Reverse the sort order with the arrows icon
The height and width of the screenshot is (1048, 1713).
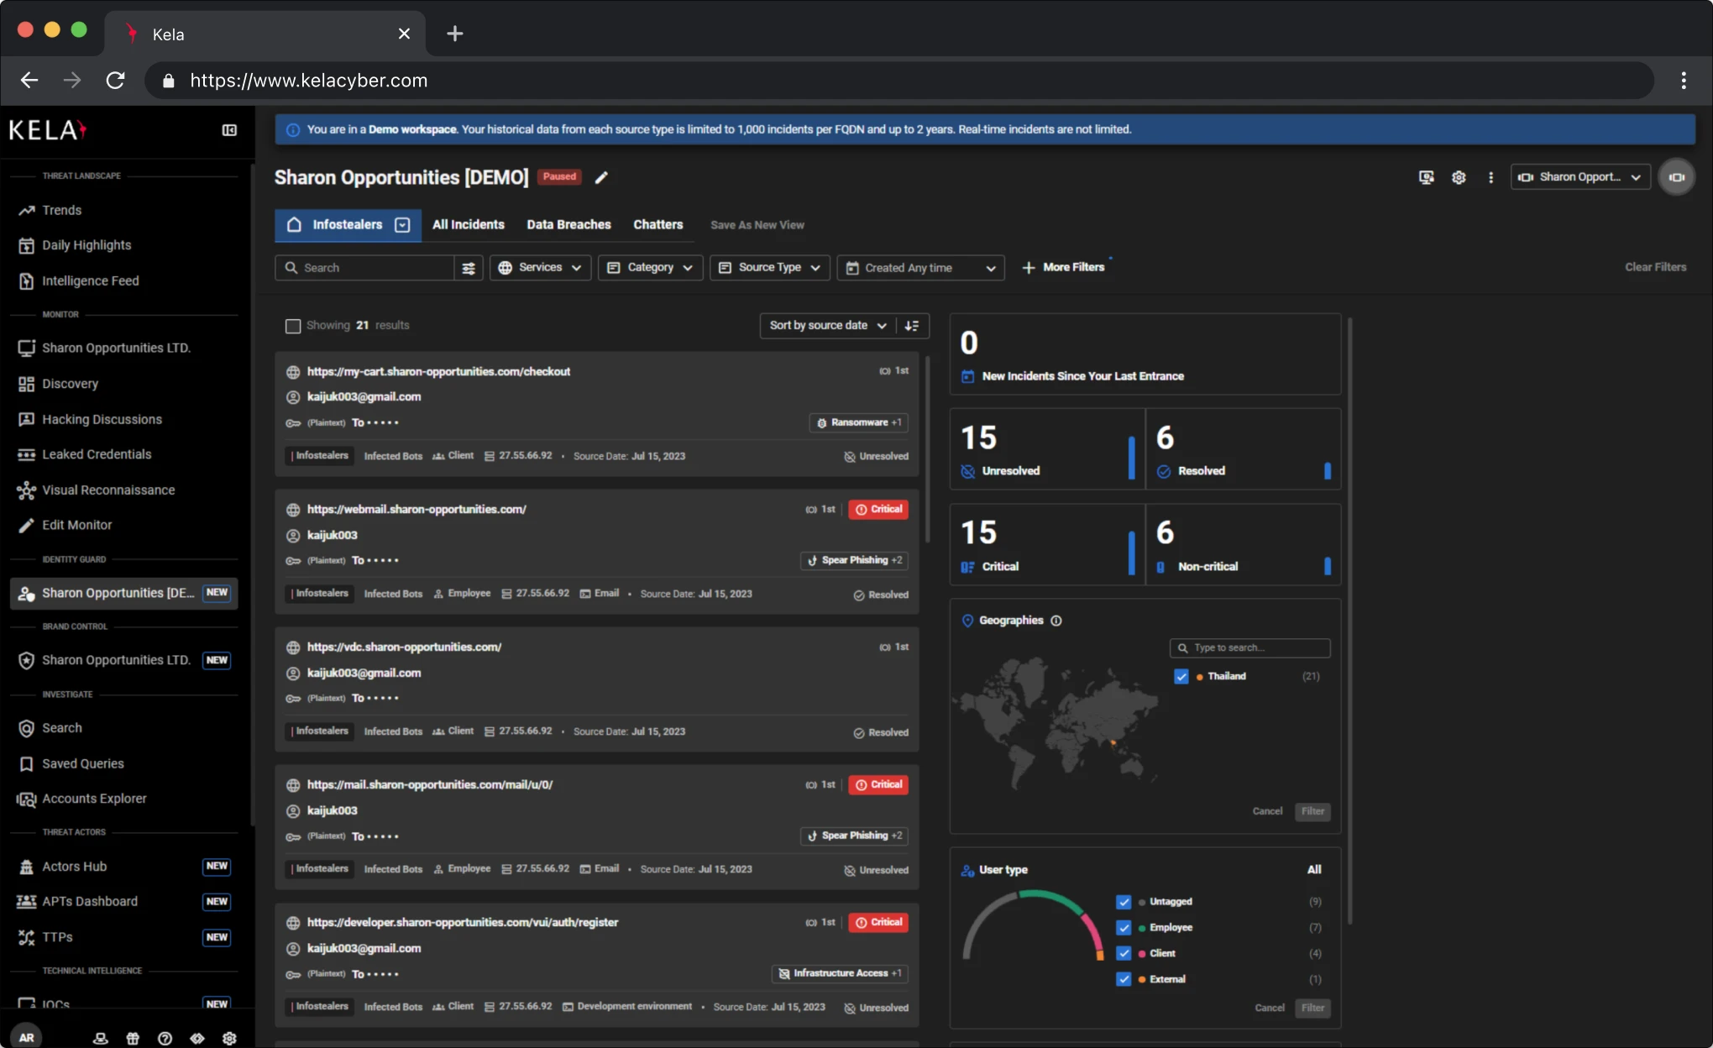click(912, 326)
